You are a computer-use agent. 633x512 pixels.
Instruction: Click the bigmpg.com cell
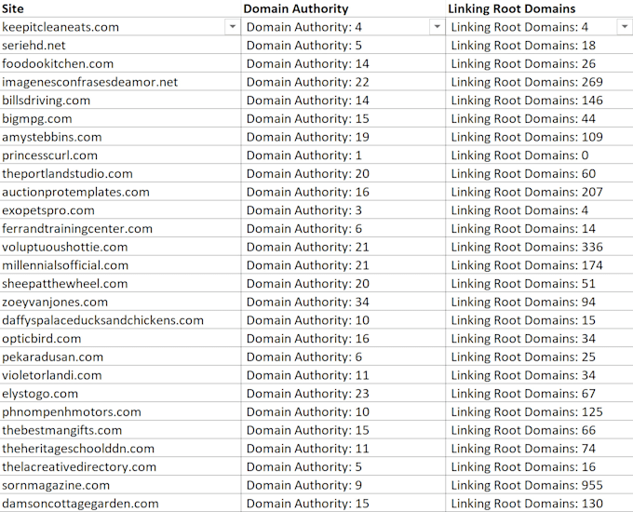pyautogui.click(x=120, y=118)
